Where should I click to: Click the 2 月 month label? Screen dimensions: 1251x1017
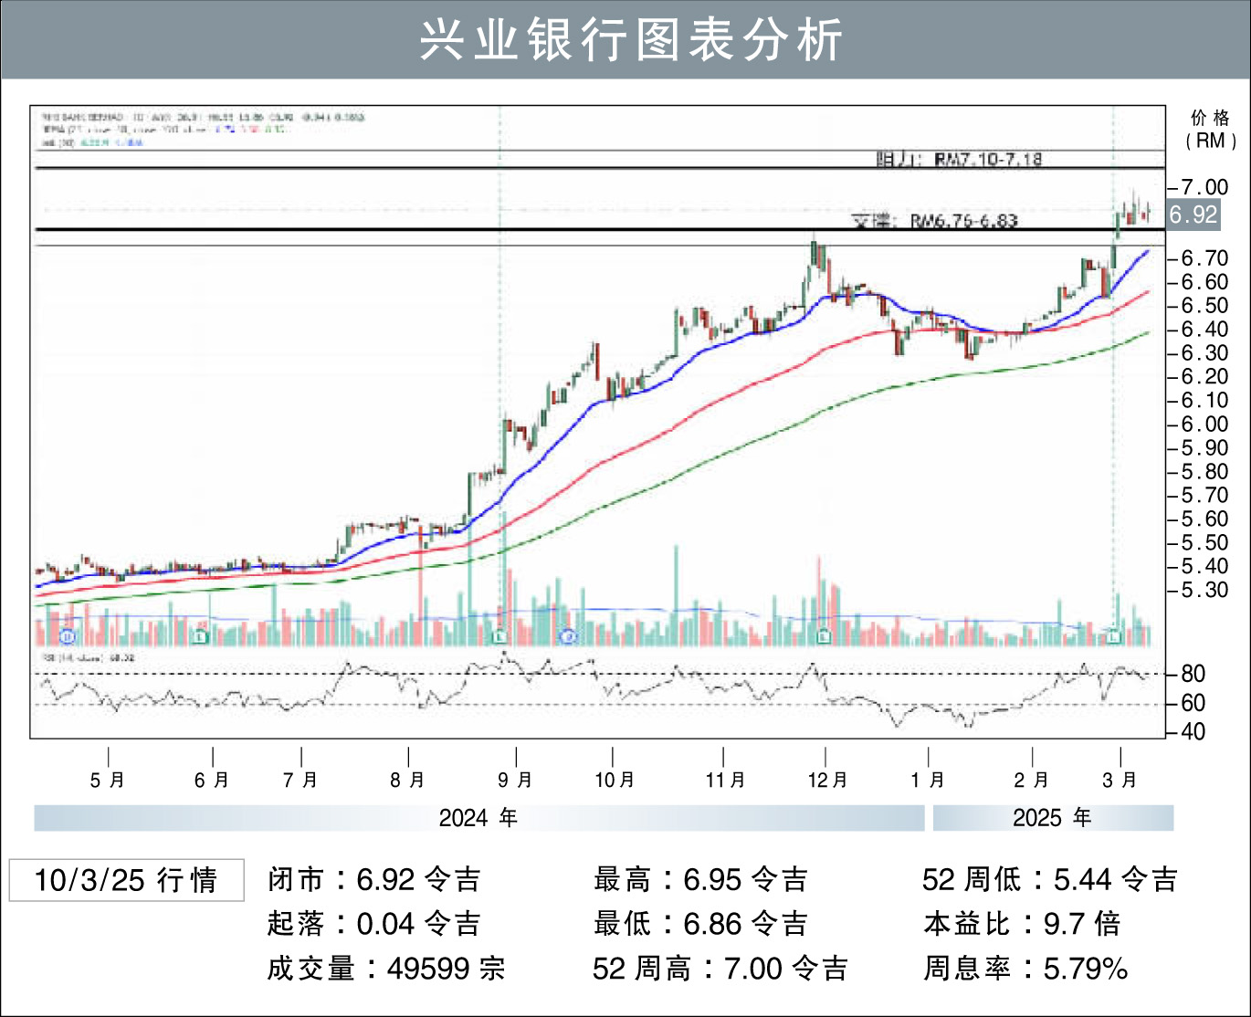[x=1032, y=781]
